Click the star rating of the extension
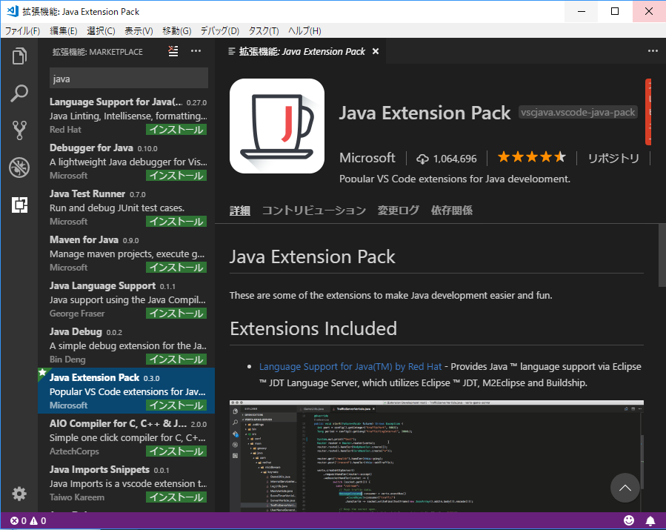The image size is (666, 530). click(532, 157)
